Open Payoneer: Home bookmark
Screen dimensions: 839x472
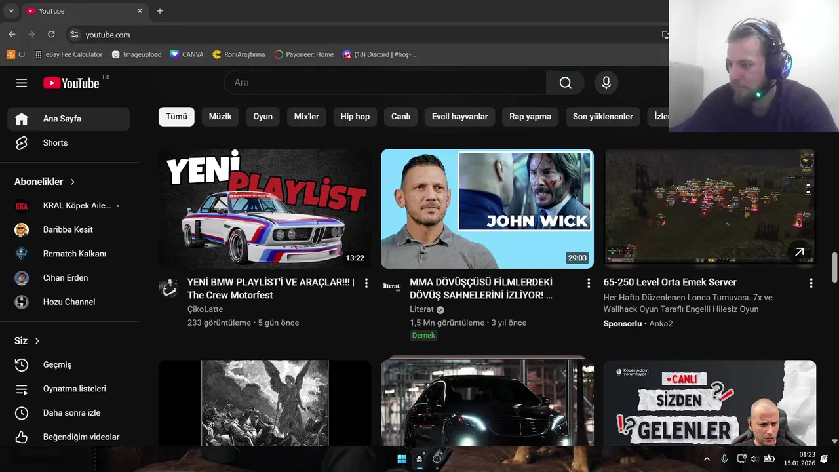click(x=304, y=54)
